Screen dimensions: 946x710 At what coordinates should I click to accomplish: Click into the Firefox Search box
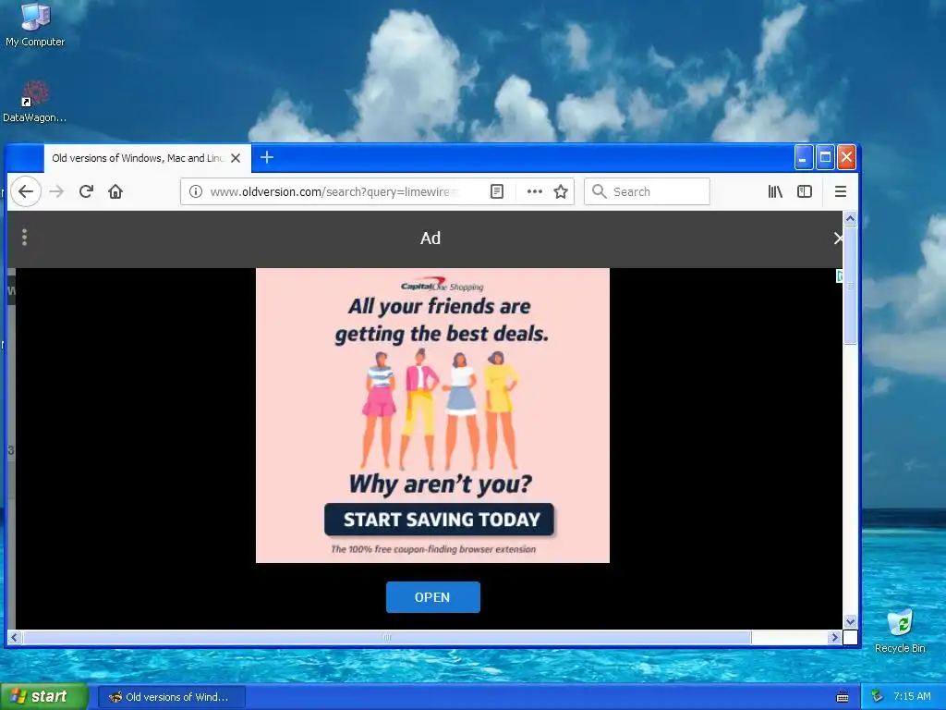tap(647, 191)
